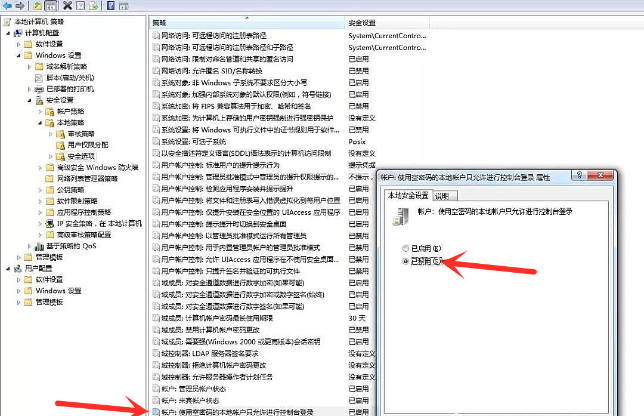Select the 帐户: 管理员帐户状态 policy row
Image resolution: width=644 pixels, height=416 pixels.
[x=197, y=389]
